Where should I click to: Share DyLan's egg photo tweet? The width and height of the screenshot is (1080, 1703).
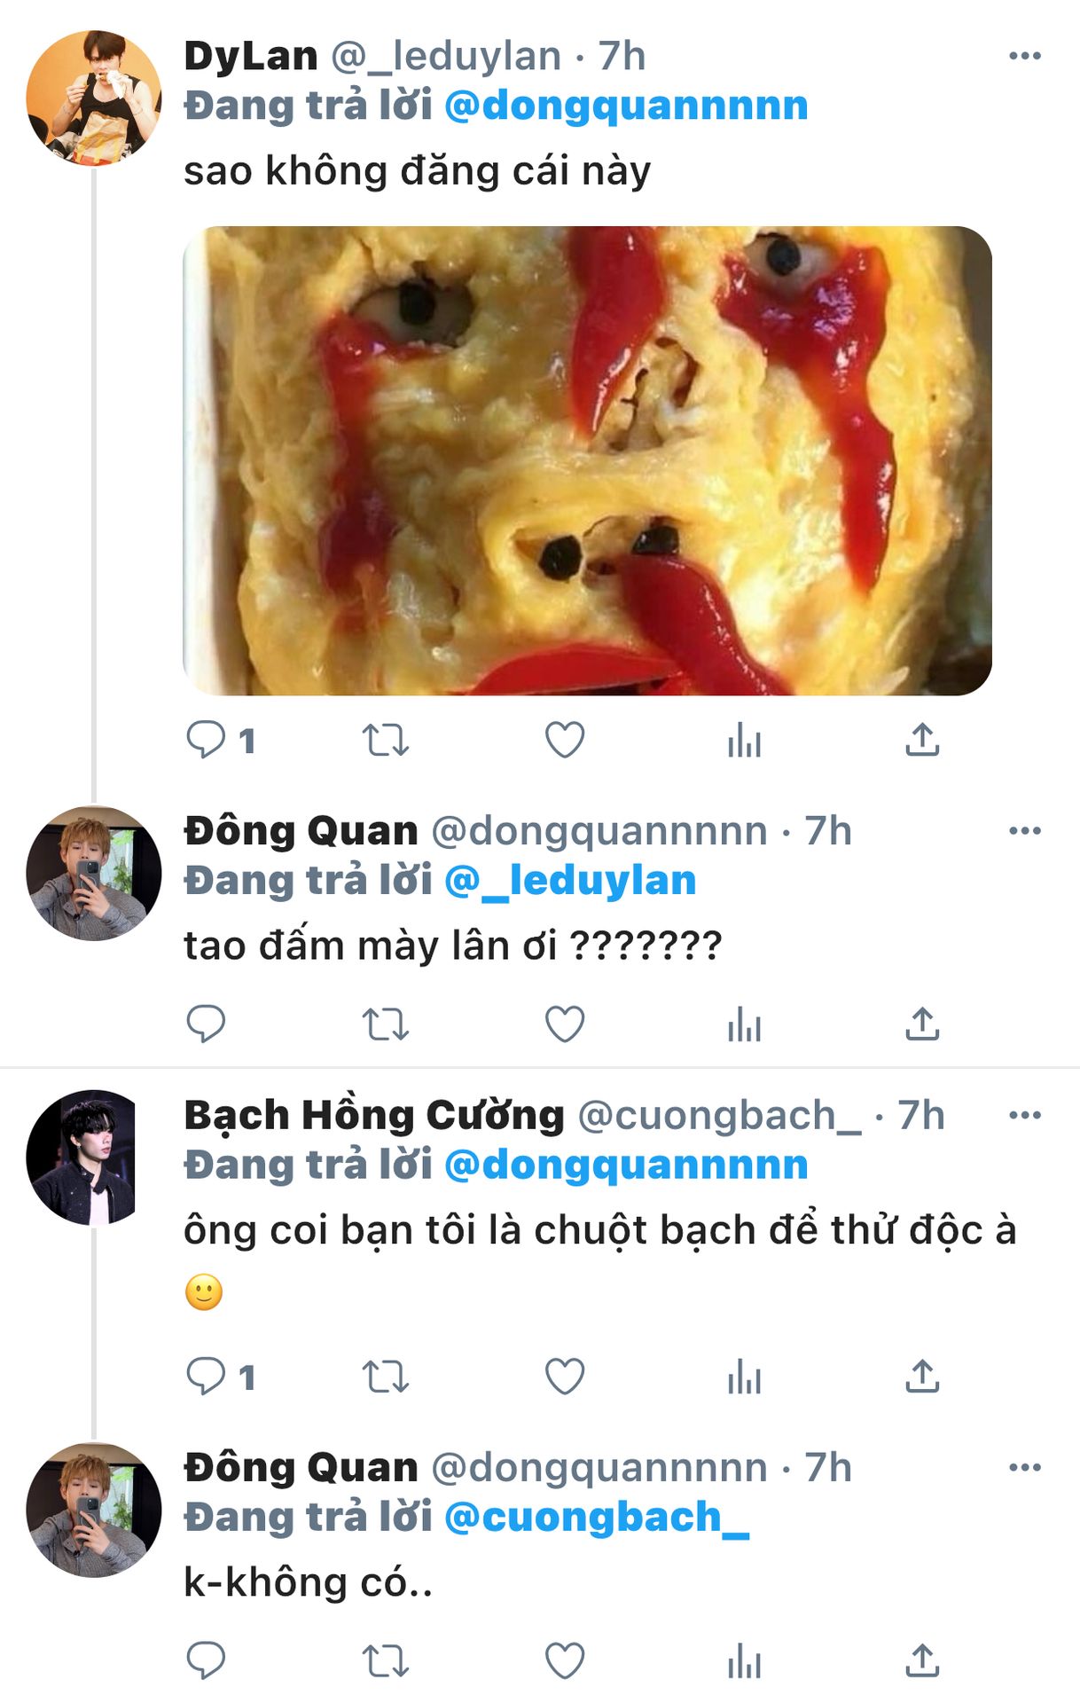[922, 740]
